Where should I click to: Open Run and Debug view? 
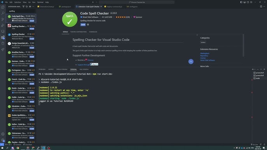click(3, 25)
